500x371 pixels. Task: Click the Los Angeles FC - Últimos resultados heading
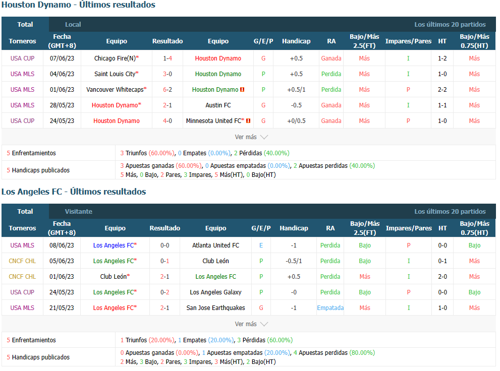74,192
